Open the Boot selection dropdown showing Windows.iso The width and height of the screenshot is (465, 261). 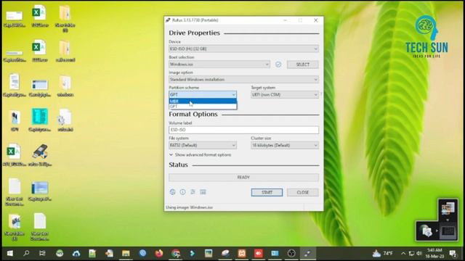(x=219, y=65)
